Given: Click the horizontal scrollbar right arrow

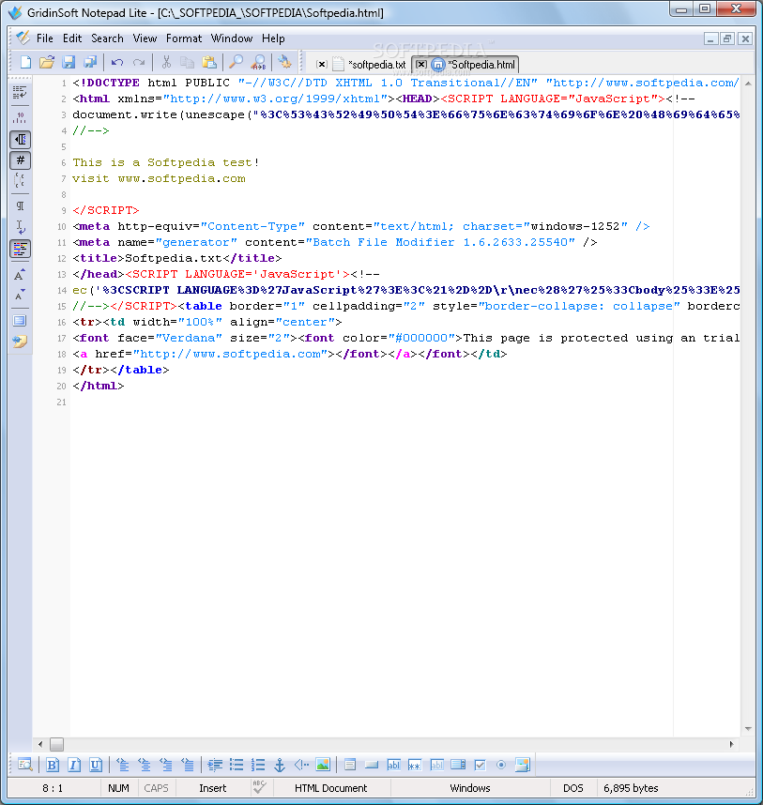Looking at the screenshot, I should coord(732,744).
